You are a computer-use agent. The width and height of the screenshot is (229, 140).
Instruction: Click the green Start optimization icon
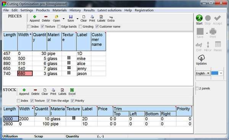pos(199,18)
